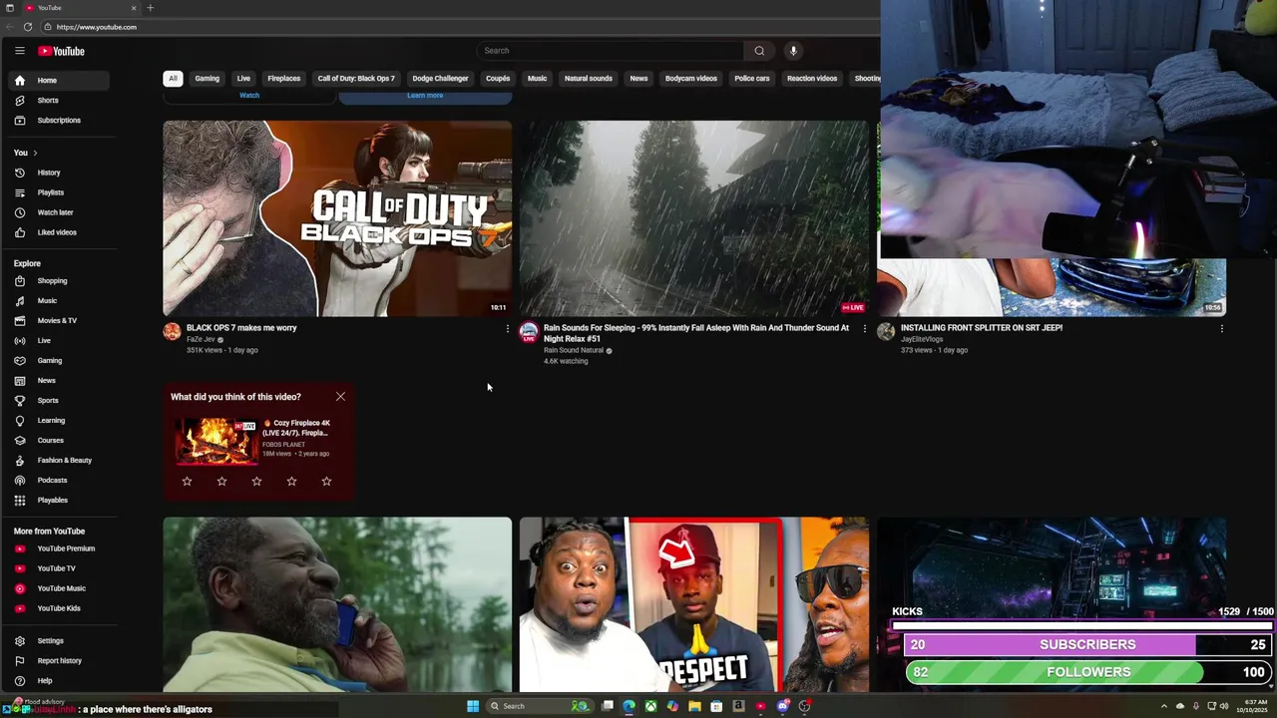Select the Police cars chip
The width and height of the screenshot is (1277, 718).
[752, 78]
